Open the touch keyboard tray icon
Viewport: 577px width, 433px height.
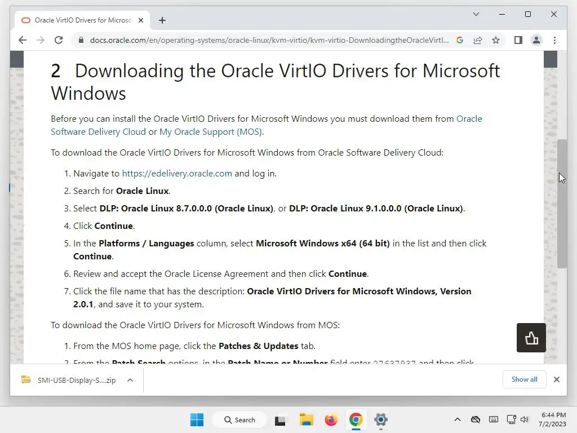pyautogui.click(x=494, y=419)
